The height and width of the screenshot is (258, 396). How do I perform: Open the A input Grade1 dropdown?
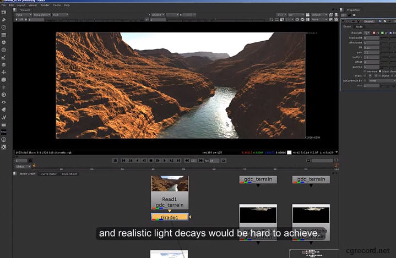pos(158,15)
